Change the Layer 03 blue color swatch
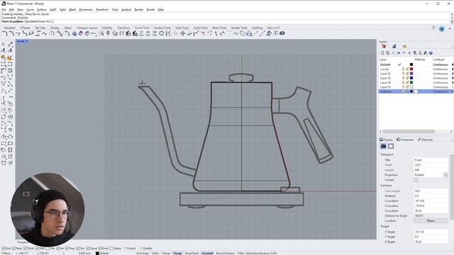This screenshot has width=454, height=255. 411,78
